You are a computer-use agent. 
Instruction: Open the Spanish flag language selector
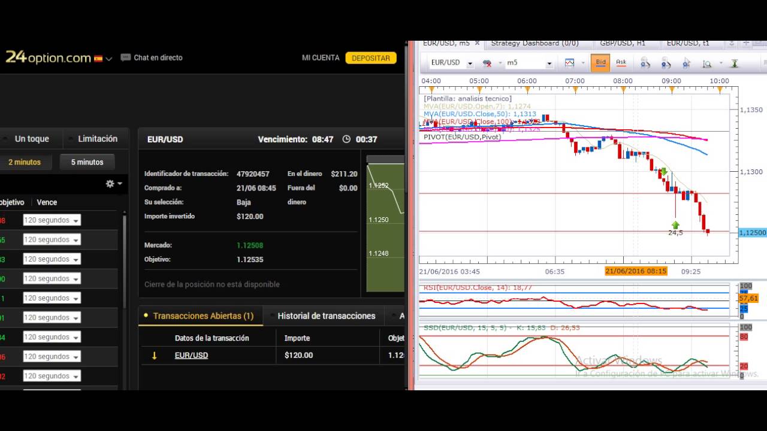pyautogui.click(x=102, y=59)
